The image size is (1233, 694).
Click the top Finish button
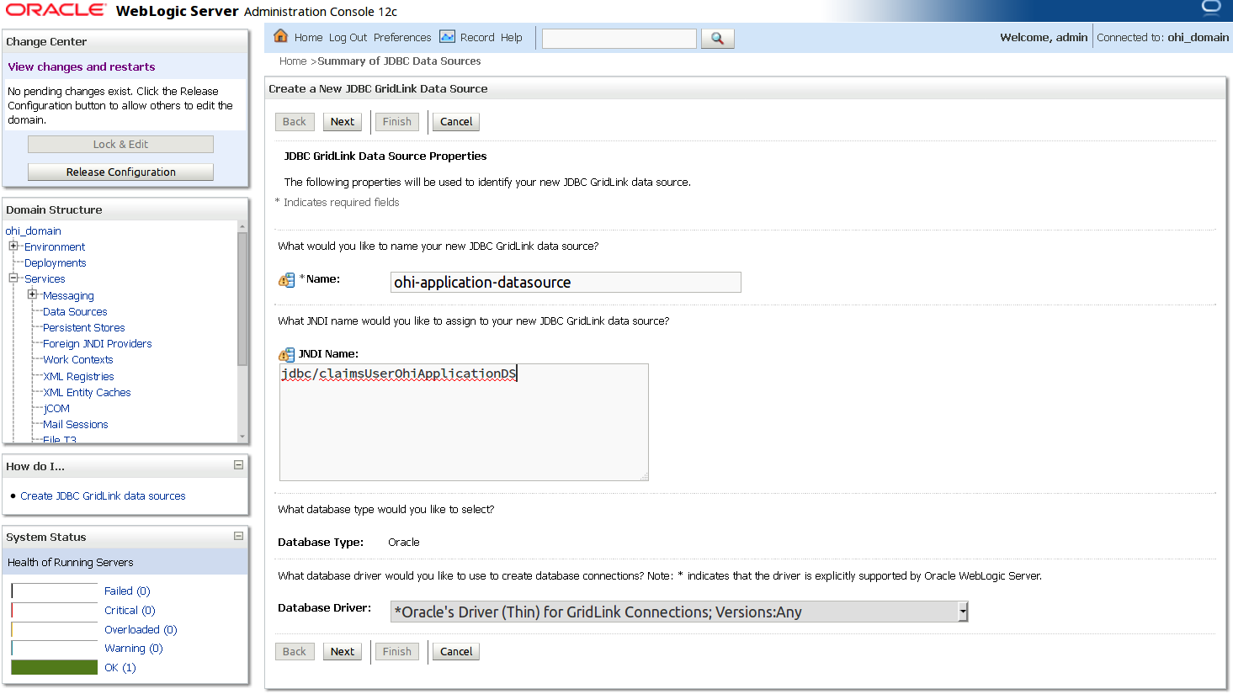point(397,122)
